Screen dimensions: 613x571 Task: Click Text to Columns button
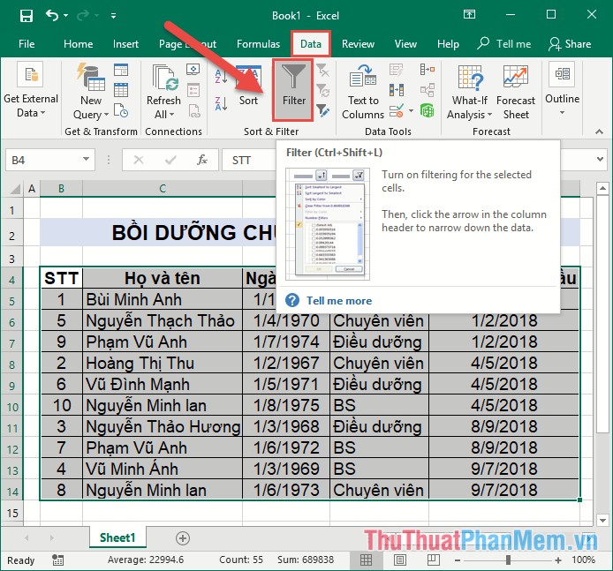point(363,92)
